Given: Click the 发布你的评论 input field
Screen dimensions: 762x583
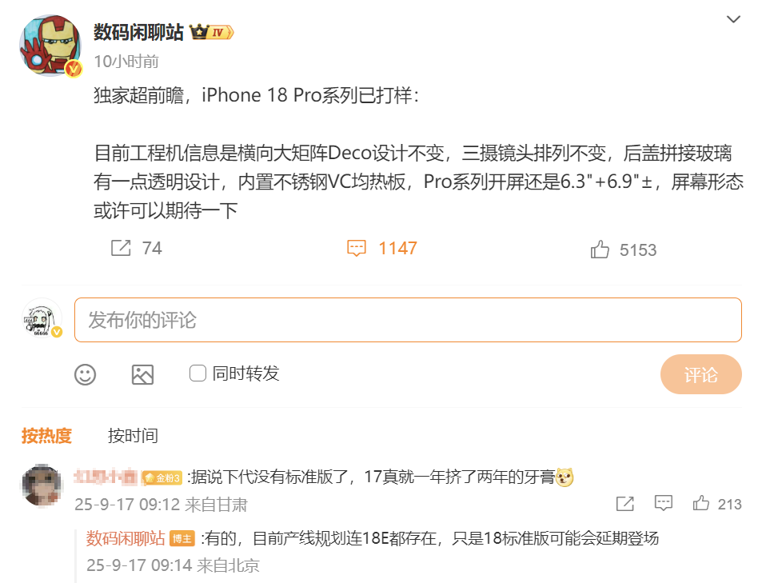Looking at the screenshot, I should click(x=408, y=320).
